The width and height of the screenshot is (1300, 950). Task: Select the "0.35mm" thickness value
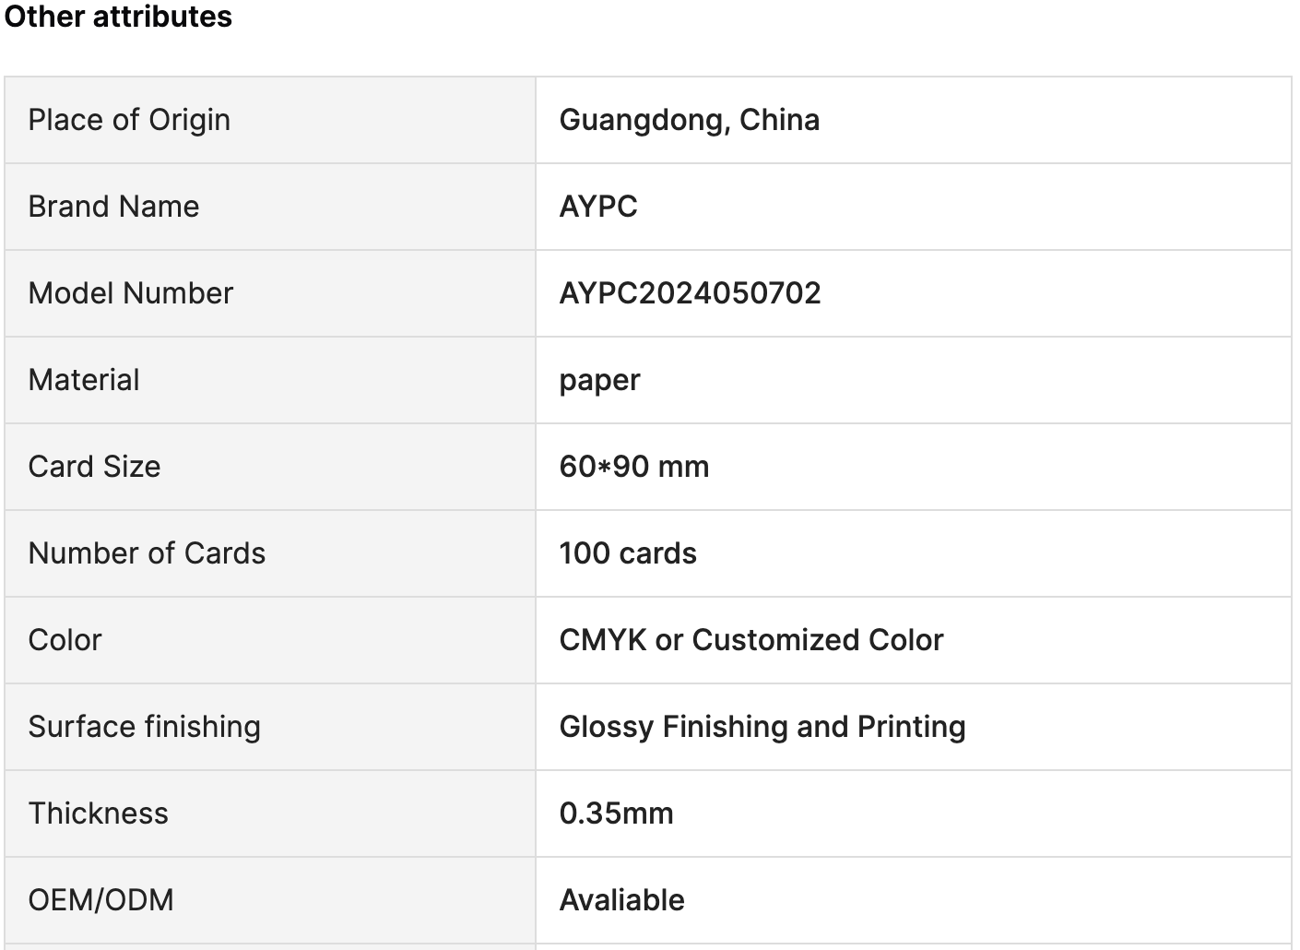click(x=616, y=813)
